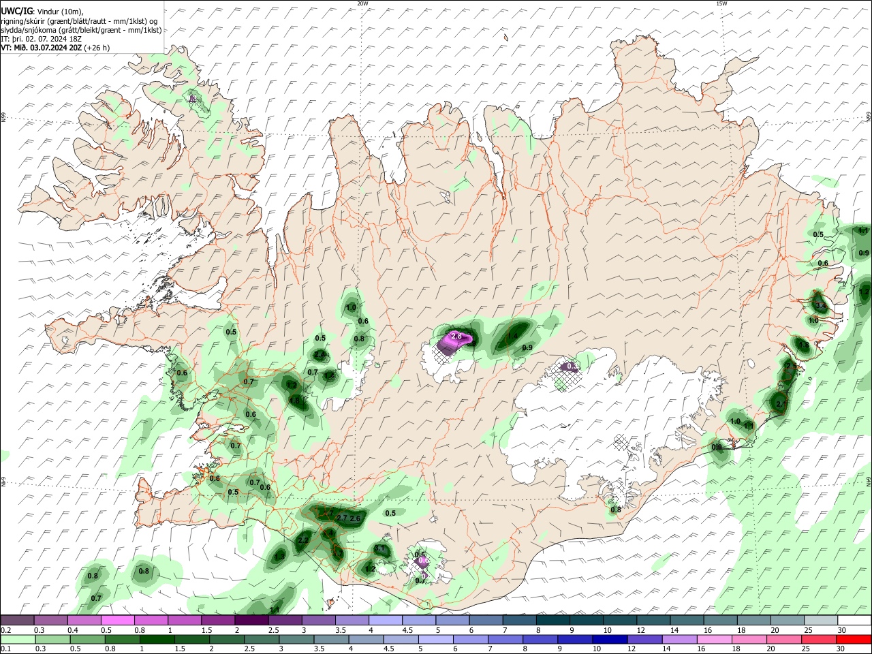Select dark teal upper swatch at 8
The height and width of the screenshot is (654, 872).
552,621
